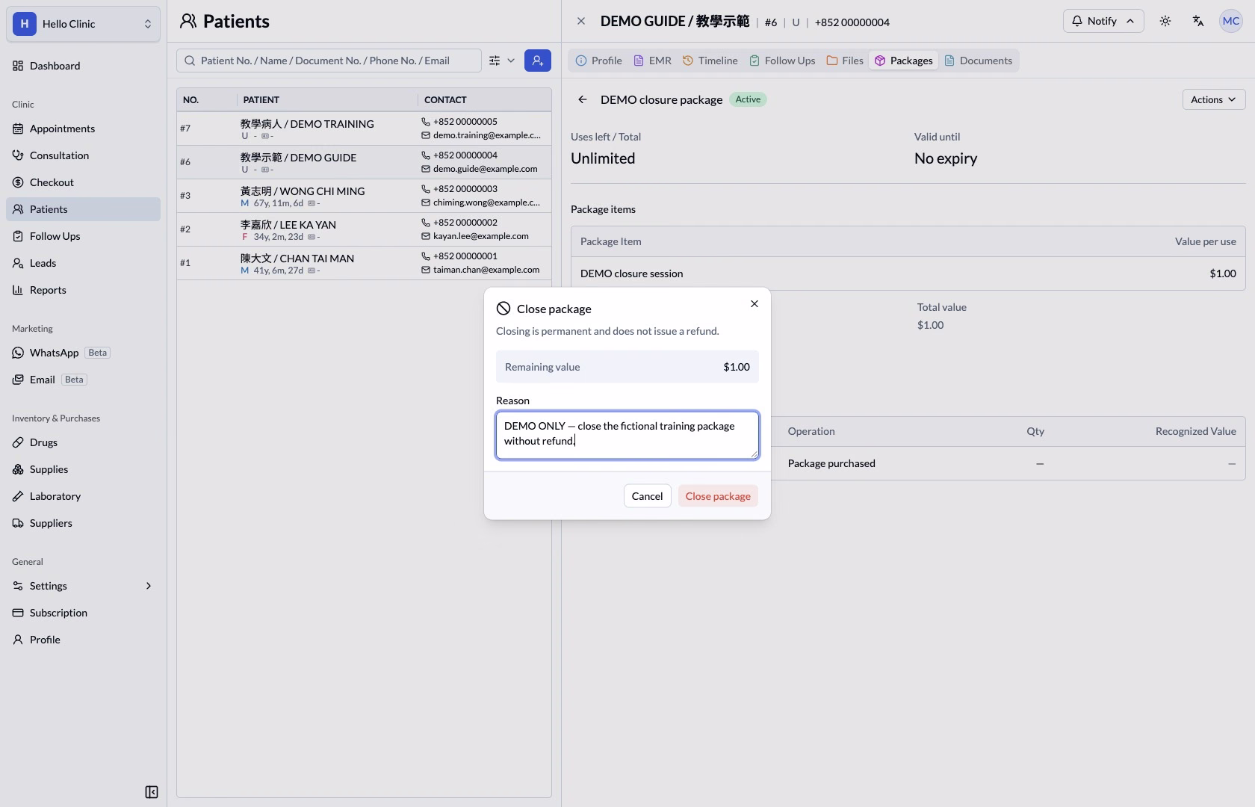1255x807 pixels.
Task: Expand the Settings submenu chevron
Action: pyautogui.click(x=148, y=586)
